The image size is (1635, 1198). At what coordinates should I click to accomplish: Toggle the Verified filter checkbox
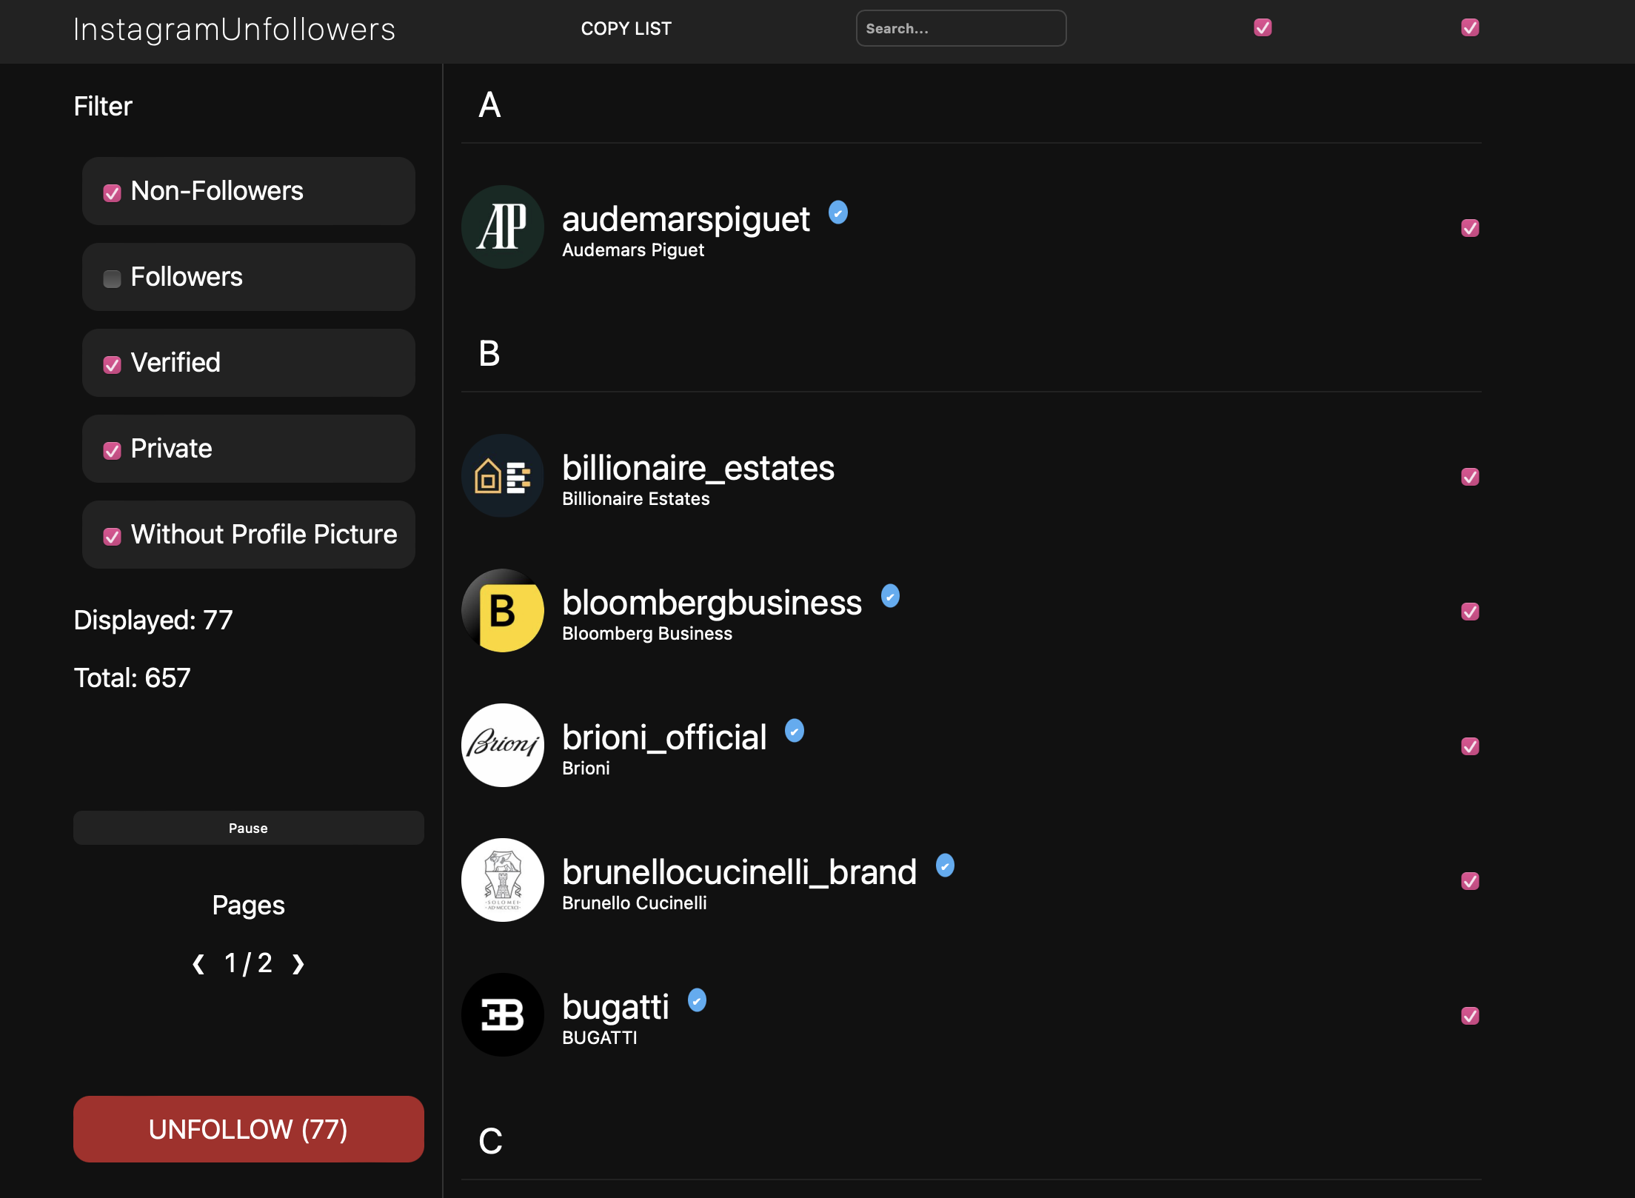112,365
